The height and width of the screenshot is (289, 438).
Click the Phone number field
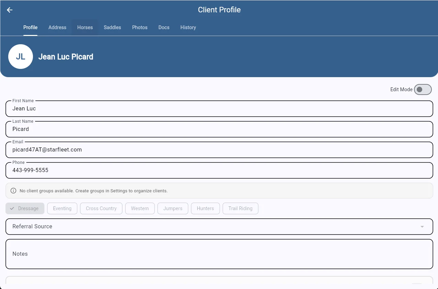pos(219,170)
